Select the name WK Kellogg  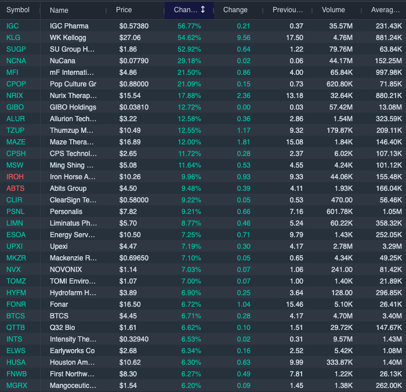click(x=68, y=38)
